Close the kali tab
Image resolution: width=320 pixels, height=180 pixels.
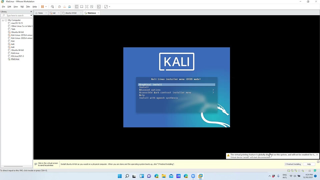pos(59,13)
